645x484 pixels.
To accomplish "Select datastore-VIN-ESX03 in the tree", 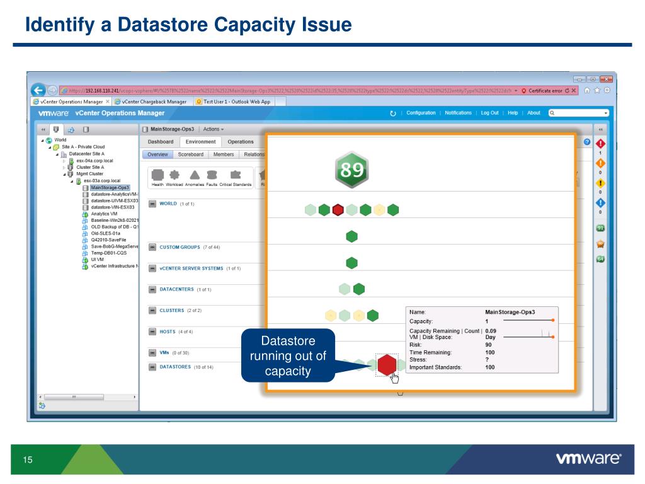I will click(x=112, y=207).
